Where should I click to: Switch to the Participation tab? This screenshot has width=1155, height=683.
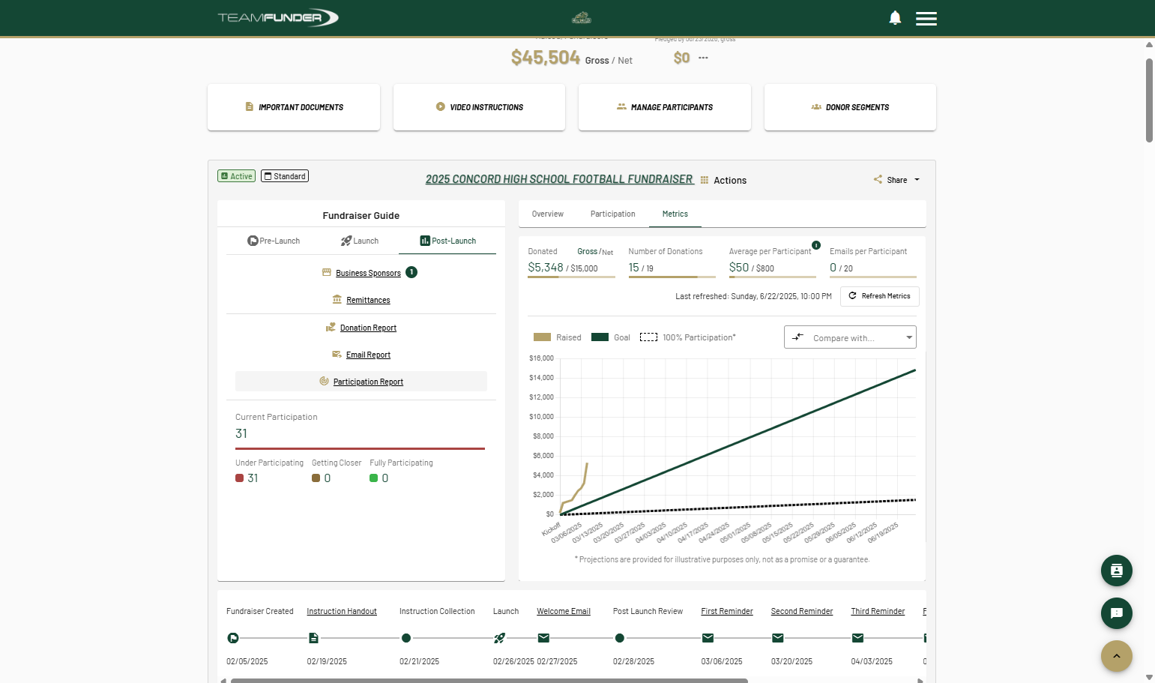coord(613,214)
